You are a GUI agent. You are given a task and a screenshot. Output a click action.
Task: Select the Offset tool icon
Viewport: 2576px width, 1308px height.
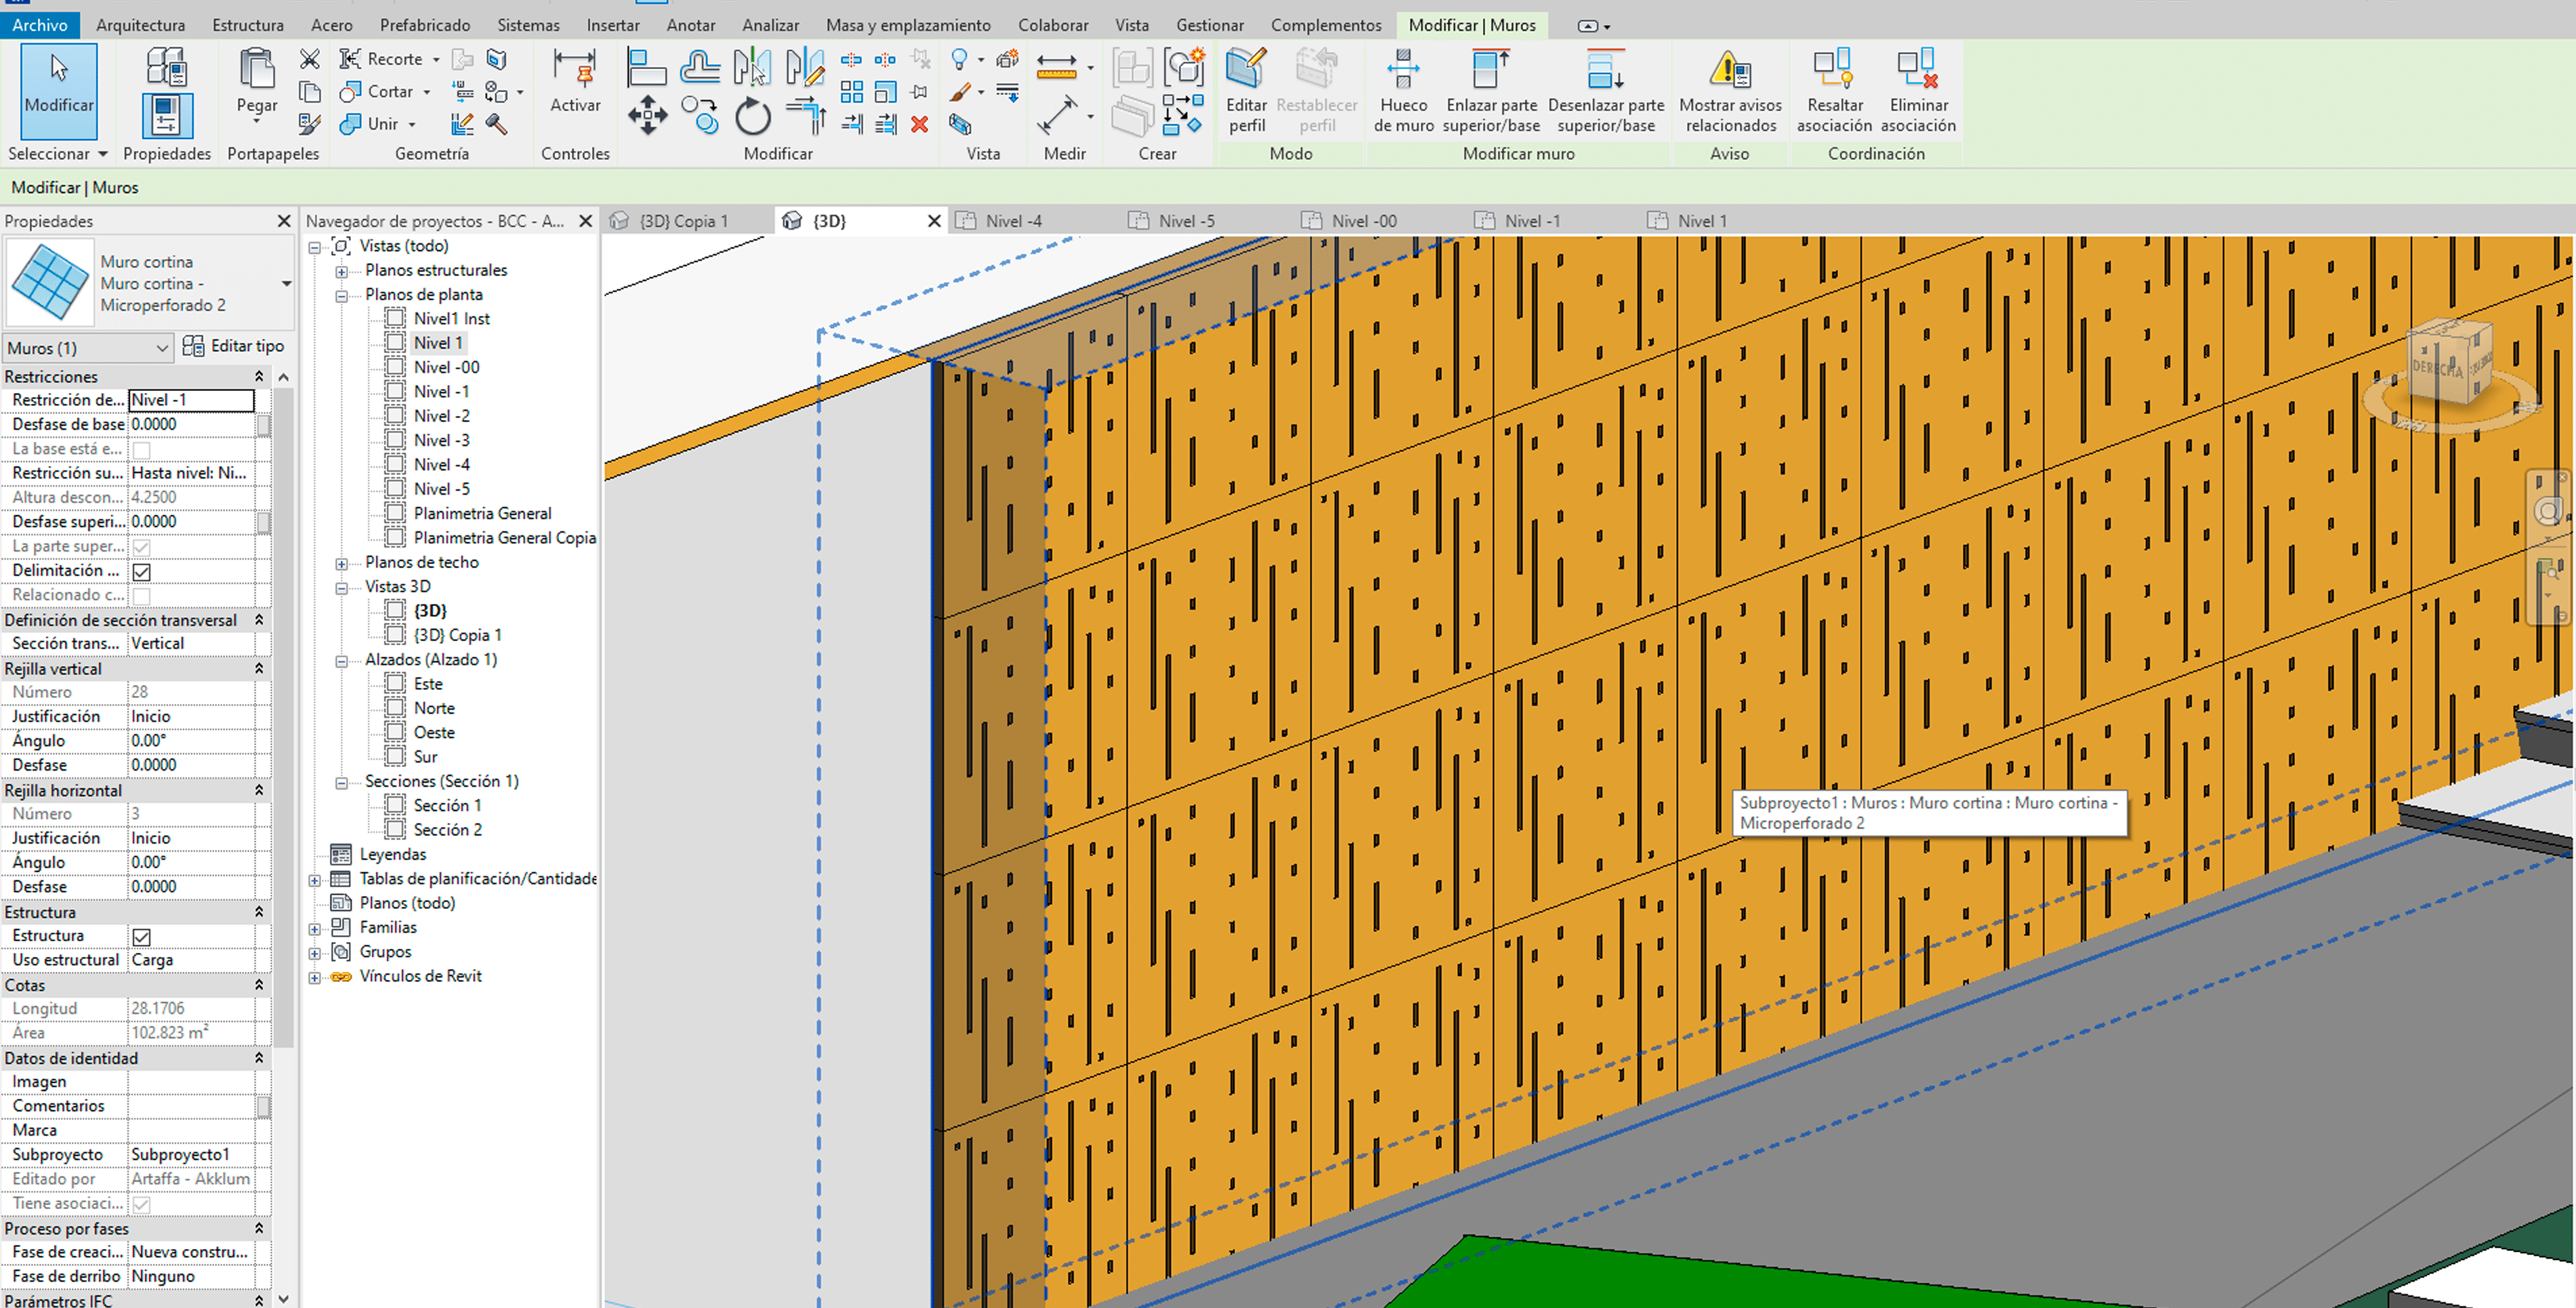(x=700, y=68)
